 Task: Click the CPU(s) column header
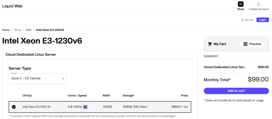(27, 96)
